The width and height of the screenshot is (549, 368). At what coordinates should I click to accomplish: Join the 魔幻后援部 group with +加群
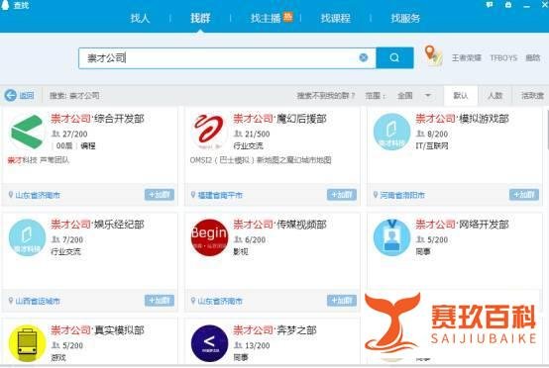coord(342,195)
